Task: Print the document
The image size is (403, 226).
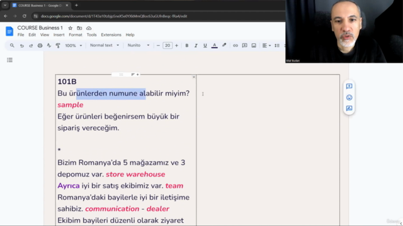Action: point(40,46)
